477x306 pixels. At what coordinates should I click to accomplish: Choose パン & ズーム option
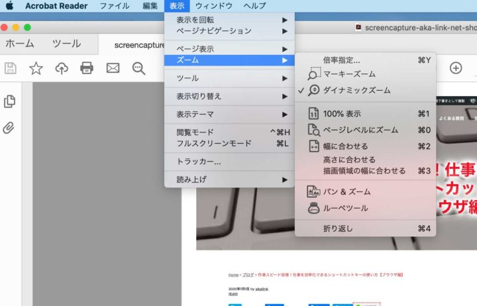click(365, 191)
